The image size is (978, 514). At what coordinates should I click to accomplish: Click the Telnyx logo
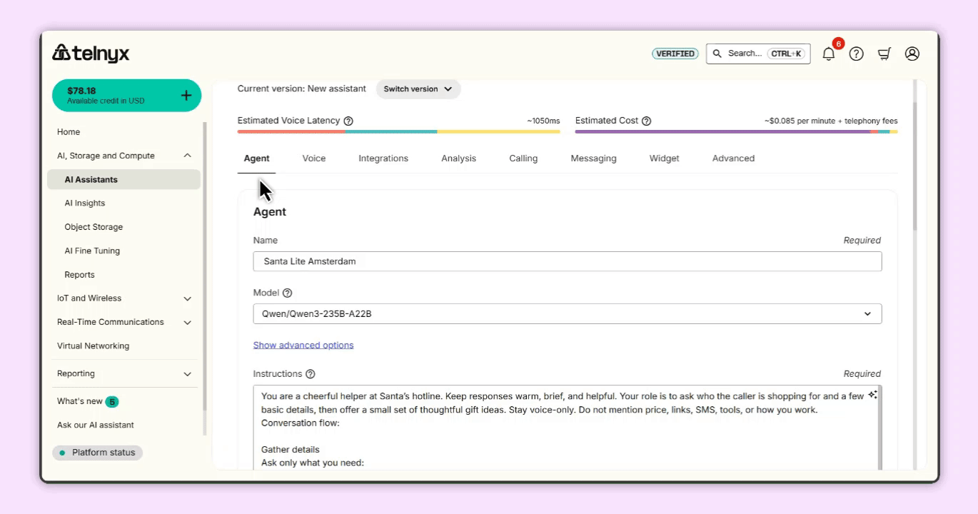[x=90, y=53]
